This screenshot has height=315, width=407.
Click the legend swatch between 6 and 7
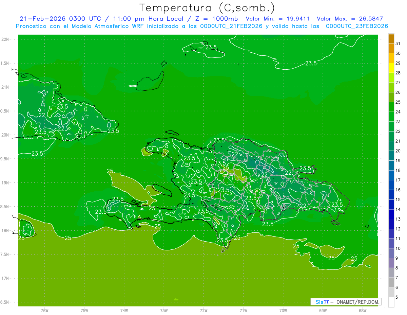pos(391,283)
